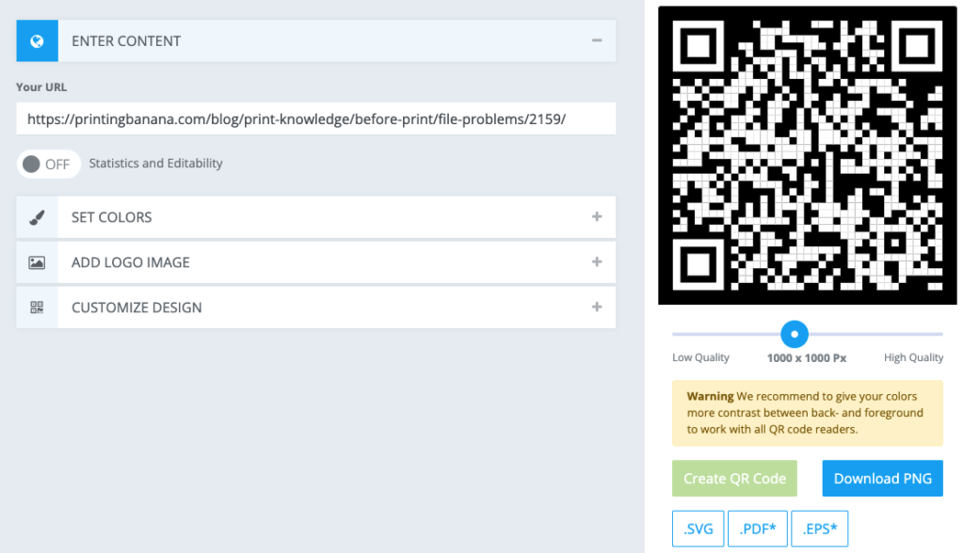Click the Low Quality label
The image size is (964, 553).
tap(700, 357)
